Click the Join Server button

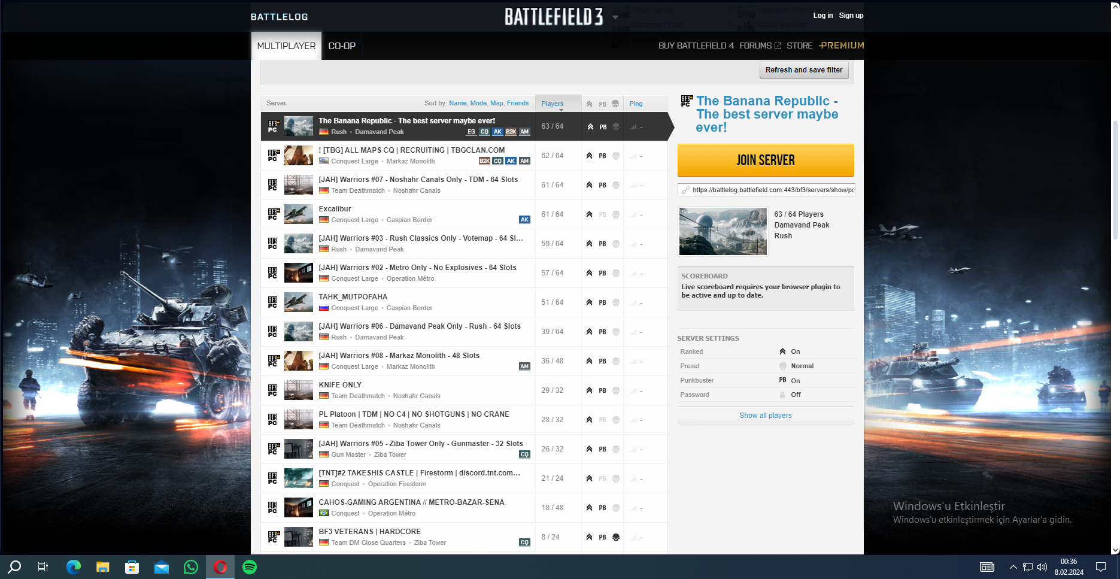point(766,160)
